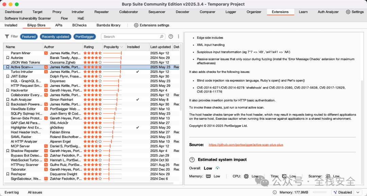Image resolution: width=367 pixels, height=196 pixels.
Task: Click the Extensions settings gear icon
Action: (136, 25)
